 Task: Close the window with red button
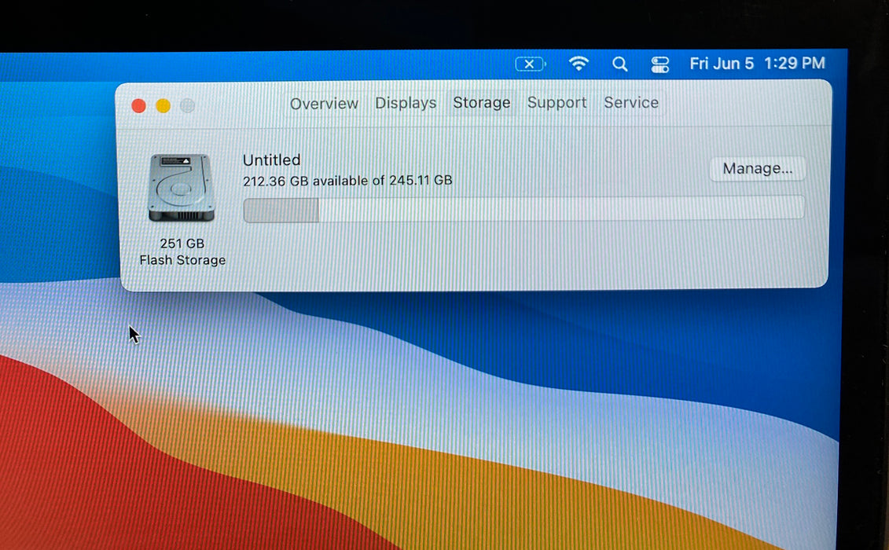click(139, 106)
